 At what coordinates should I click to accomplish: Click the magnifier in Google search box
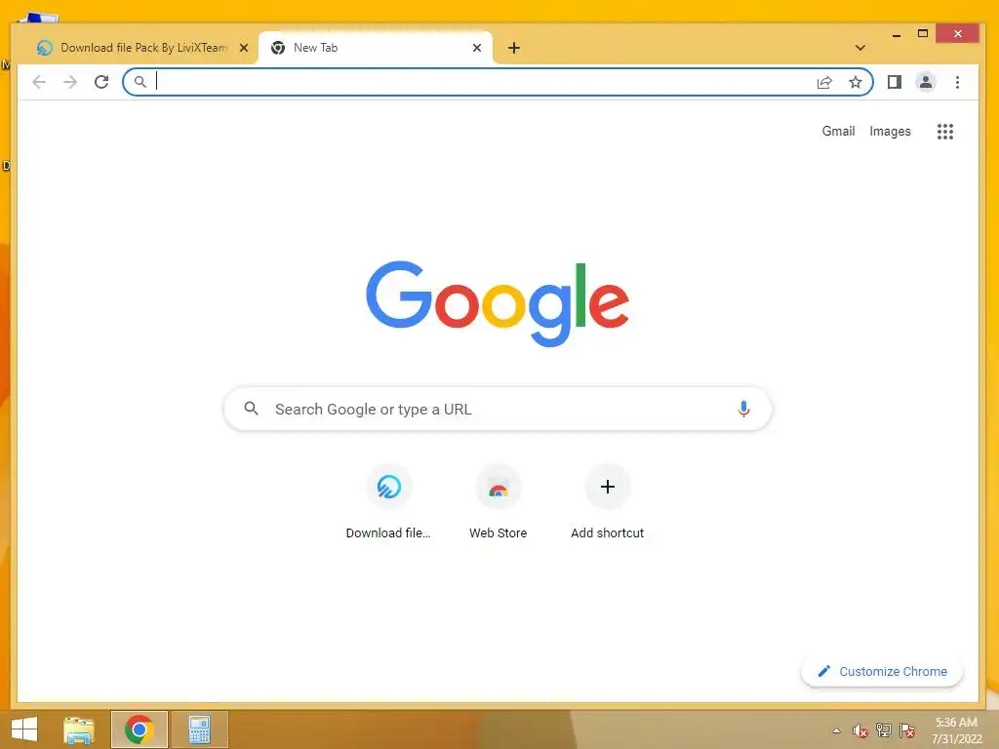(x=251, y=409)
